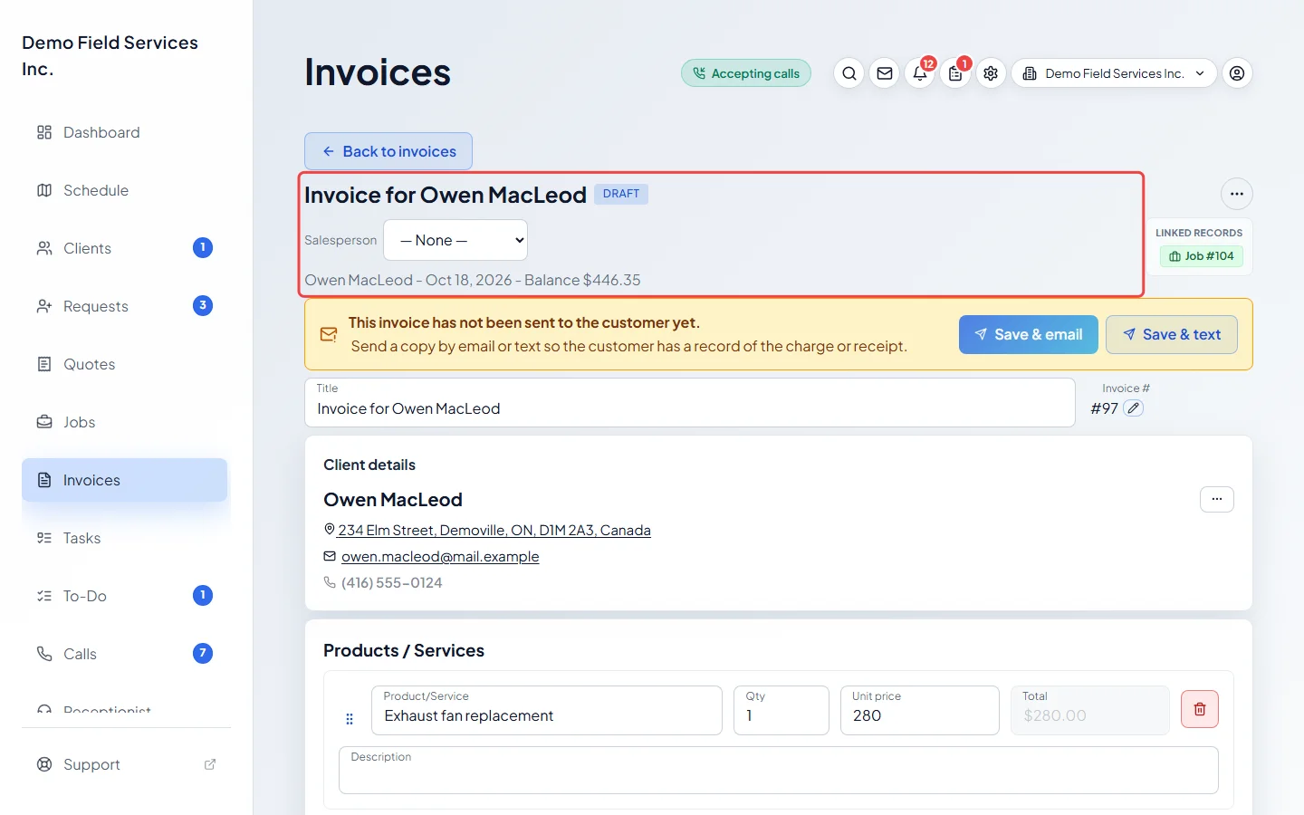Viewport: 1304px width, 815px height.
Task: Click the invoice Title input field
Action: 690,402
